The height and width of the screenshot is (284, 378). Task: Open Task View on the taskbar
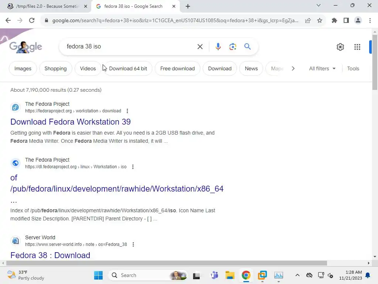tap(196, 275)
